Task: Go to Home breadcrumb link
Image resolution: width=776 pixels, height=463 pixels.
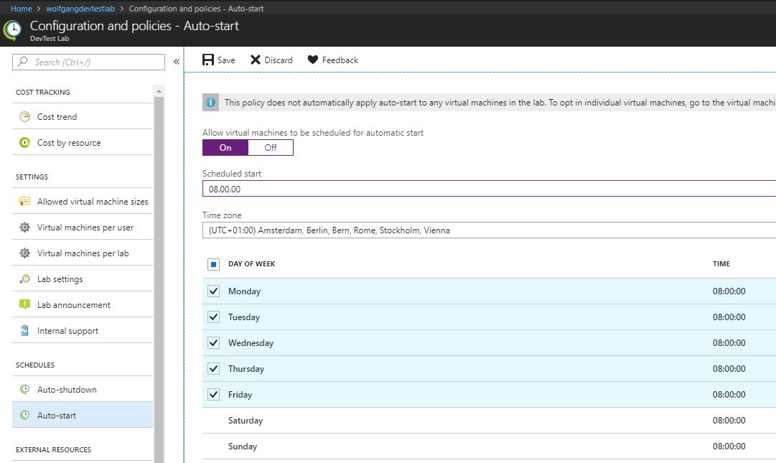Action: click(22, 9)
